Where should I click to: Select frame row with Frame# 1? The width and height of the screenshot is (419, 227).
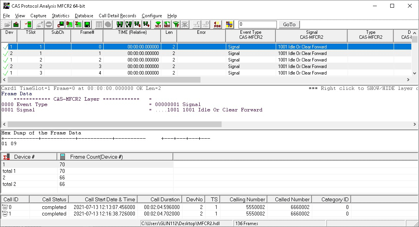click(x=206, y=53)
